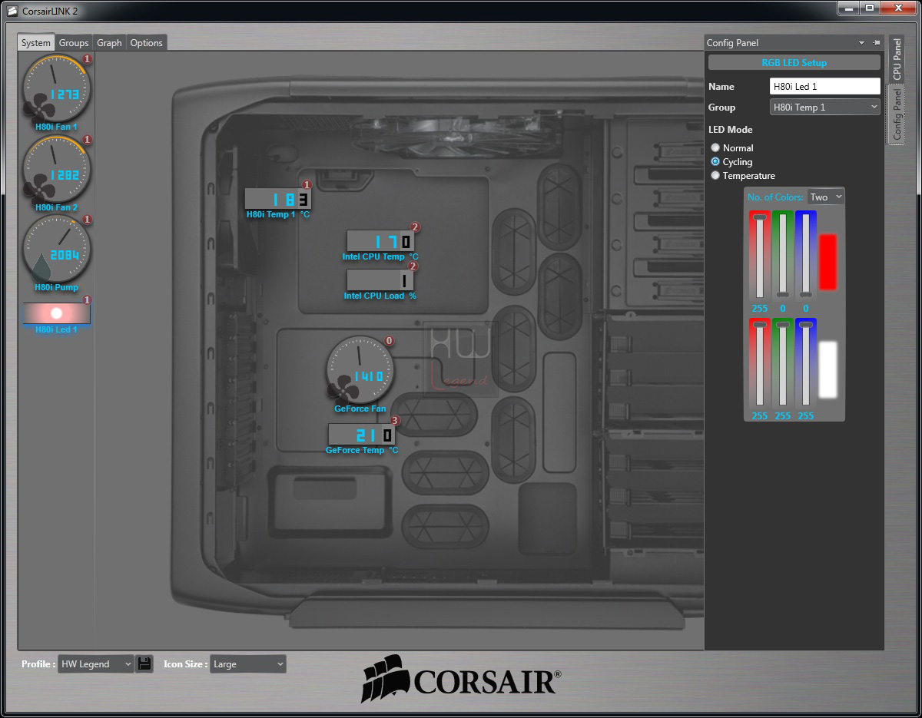
Task: Open the CPU Panel side tab
Action: click(897, 58)
